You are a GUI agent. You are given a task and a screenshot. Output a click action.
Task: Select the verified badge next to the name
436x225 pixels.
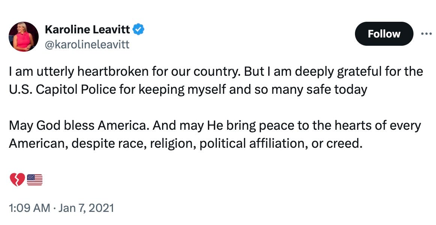click(x=138, y=29)
